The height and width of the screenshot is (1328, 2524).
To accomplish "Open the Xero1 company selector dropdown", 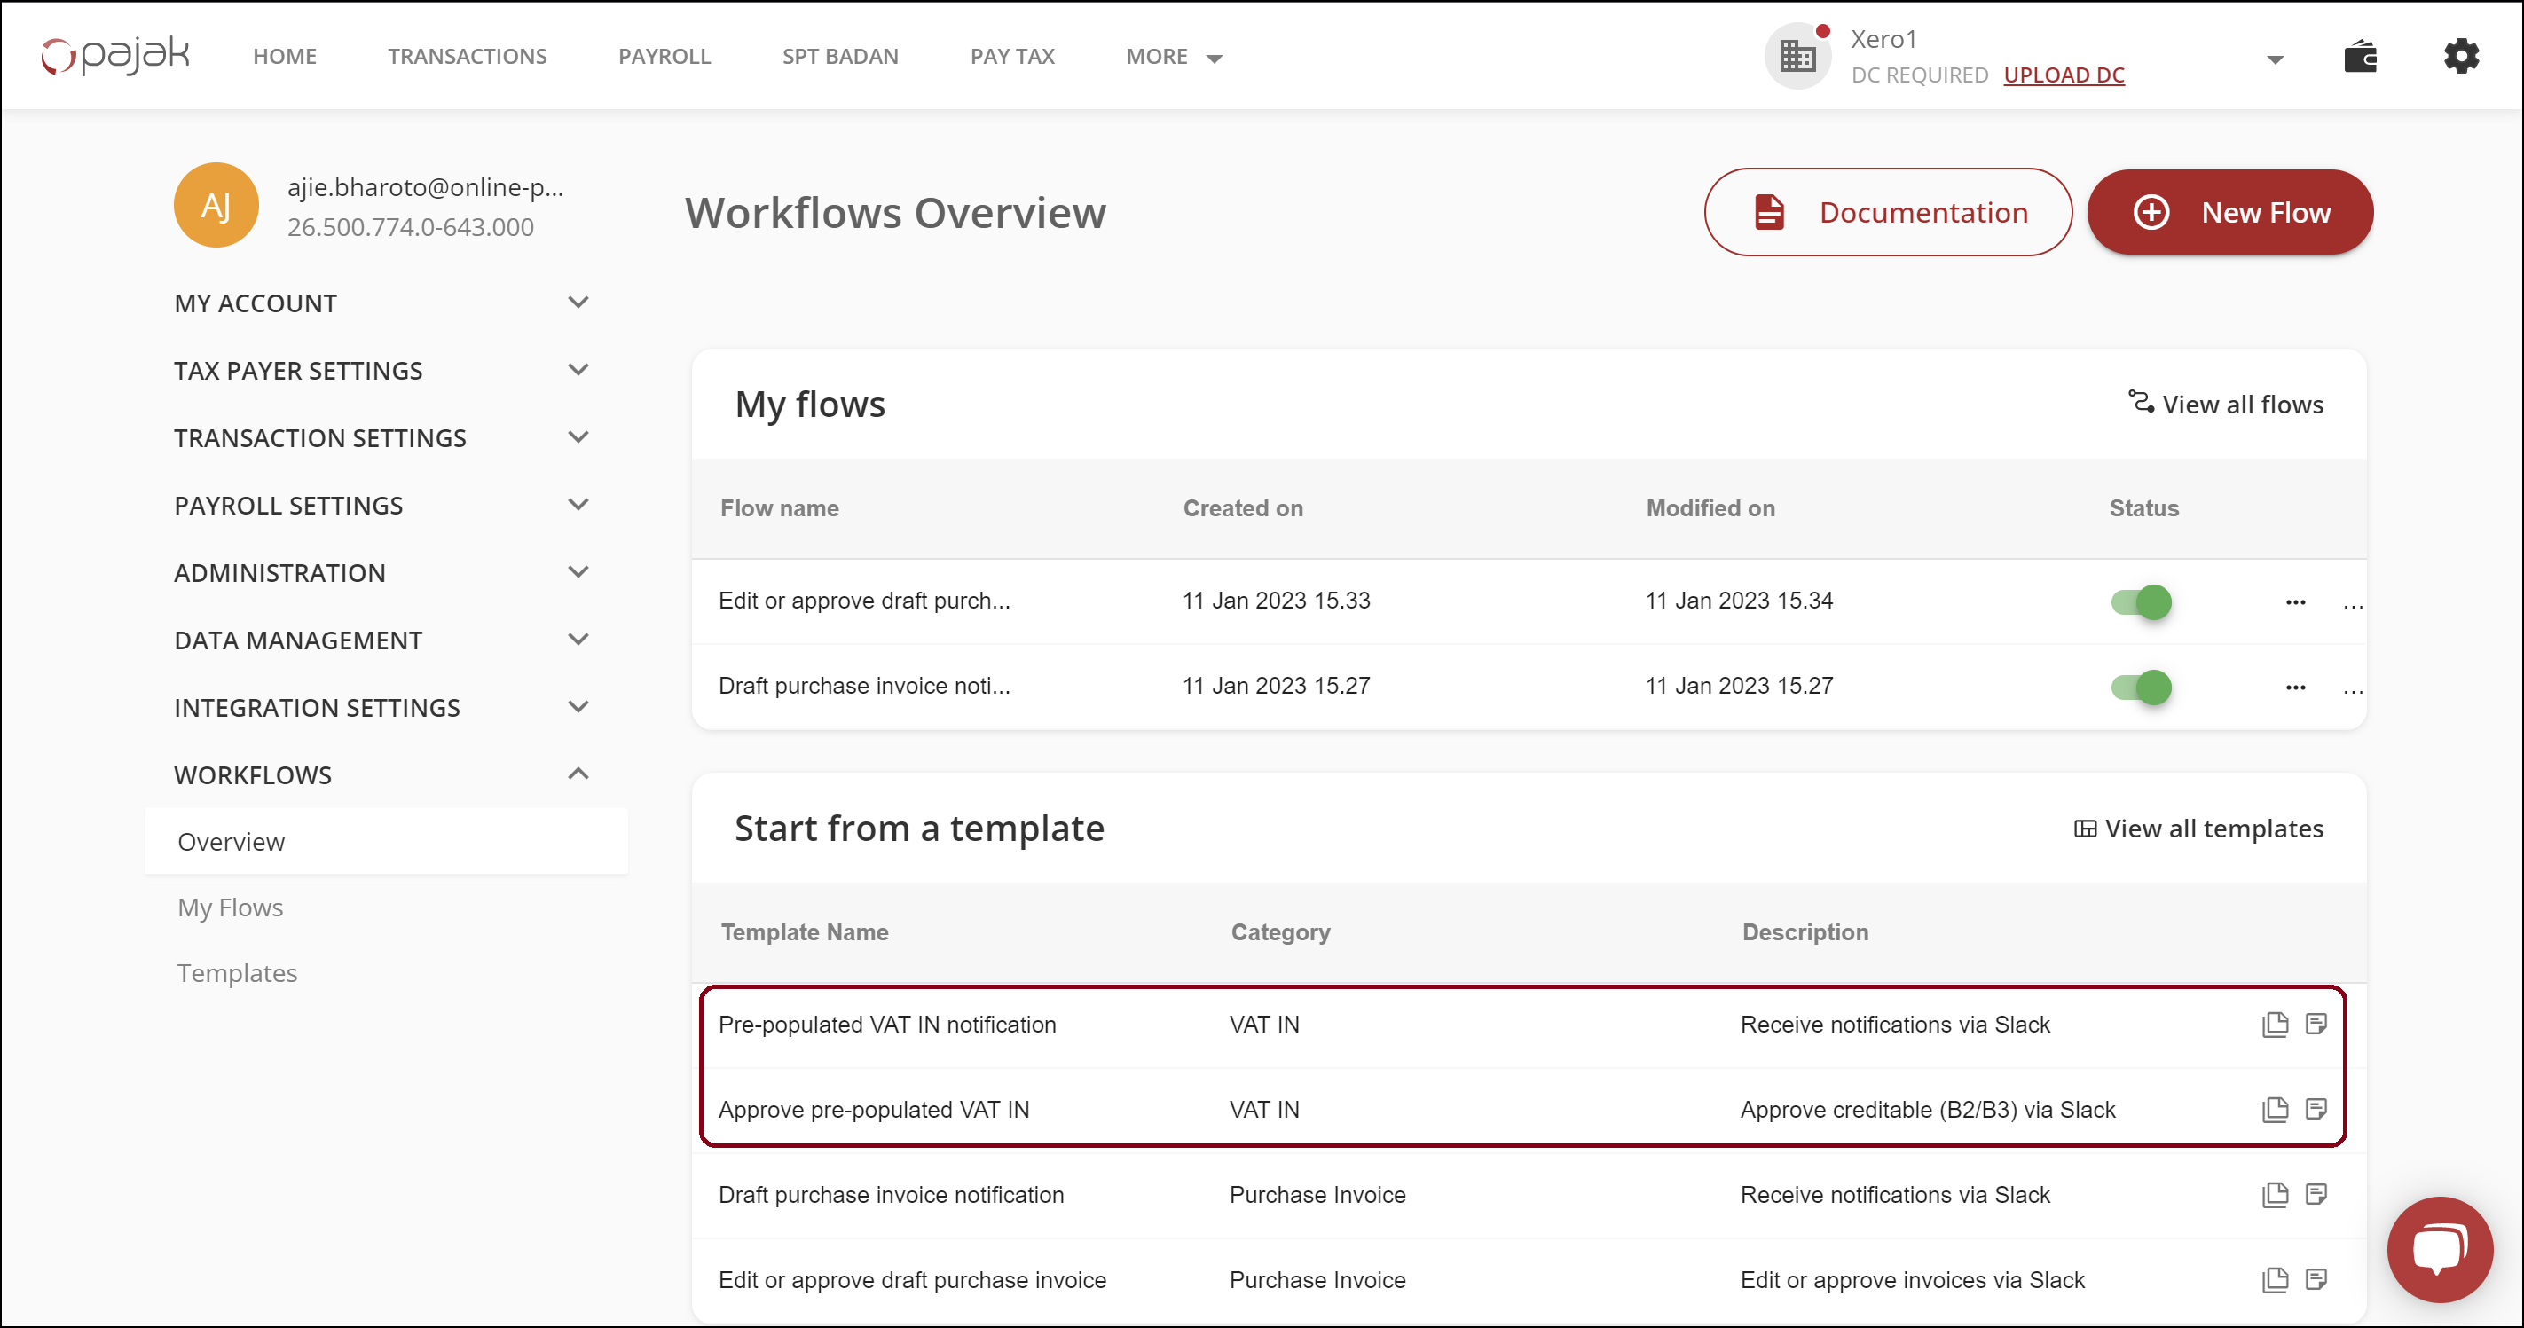I will click(x=2274, y=59).
